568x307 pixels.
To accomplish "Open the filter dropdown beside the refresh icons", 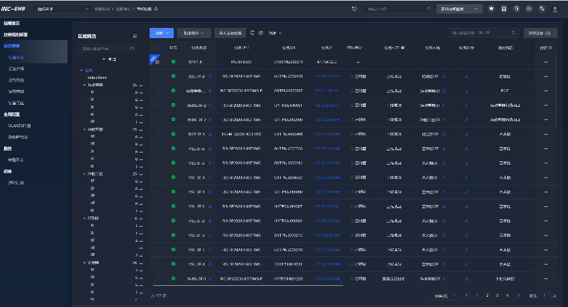I will pyautogui.click(x=275, y=33).
